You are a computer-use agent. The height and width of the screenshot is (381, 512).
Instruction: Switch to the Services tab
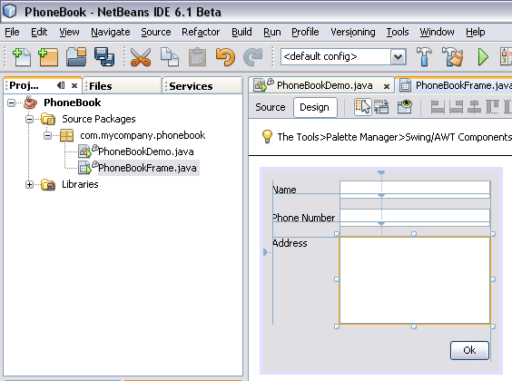pos(191,86)
